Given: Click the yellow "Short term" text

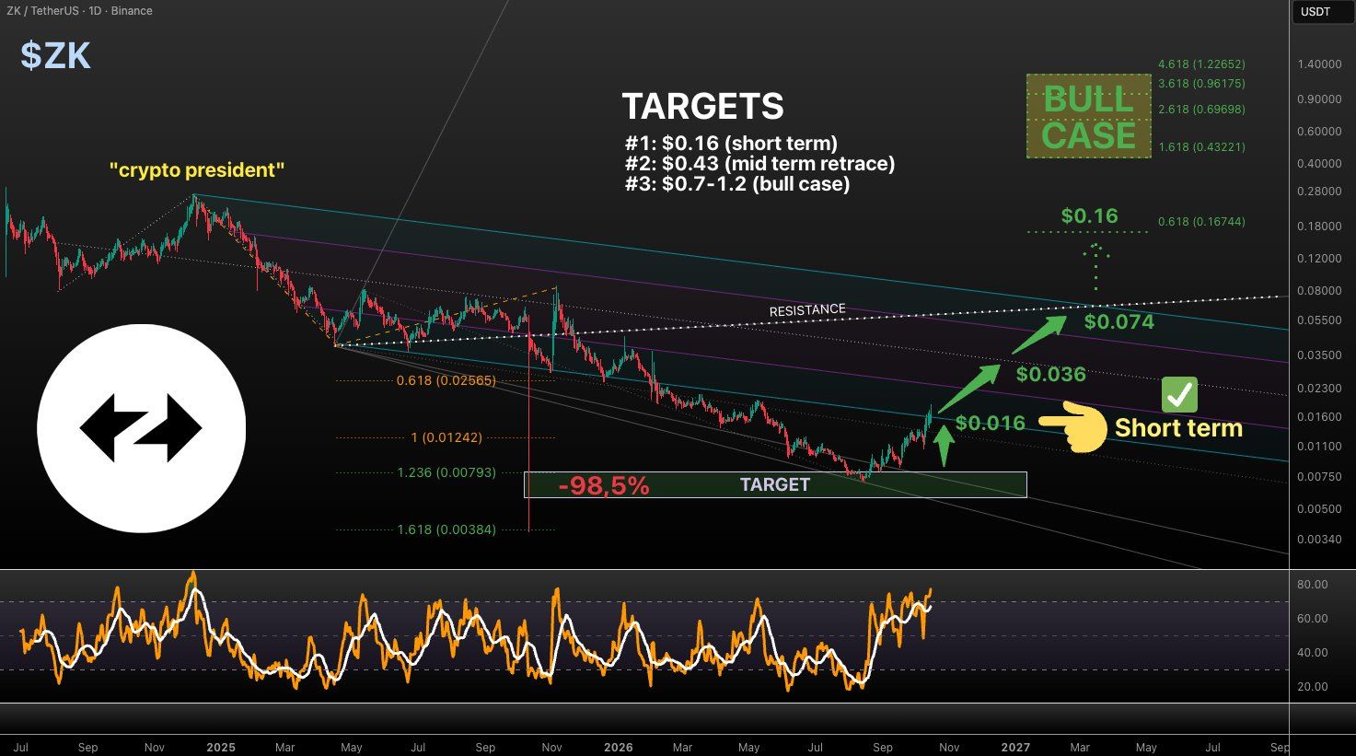Looking at the screenshot, I should click(1178, 427).
